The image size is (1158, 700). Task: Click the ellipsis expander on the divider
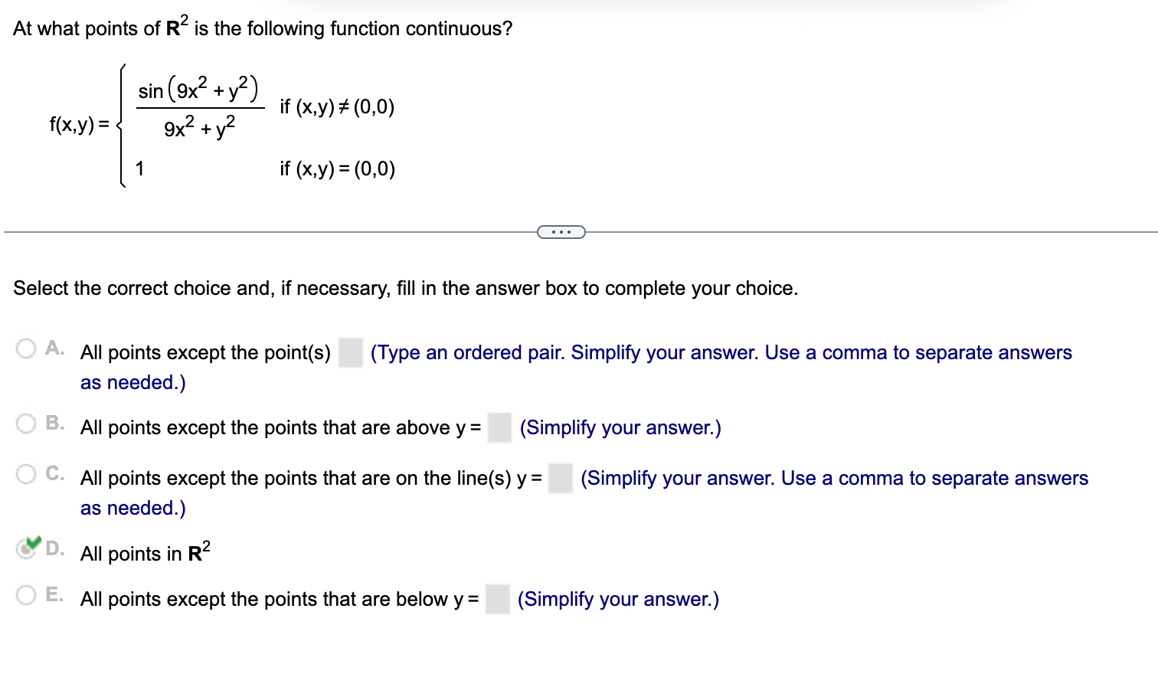click(x=560, y=231)
